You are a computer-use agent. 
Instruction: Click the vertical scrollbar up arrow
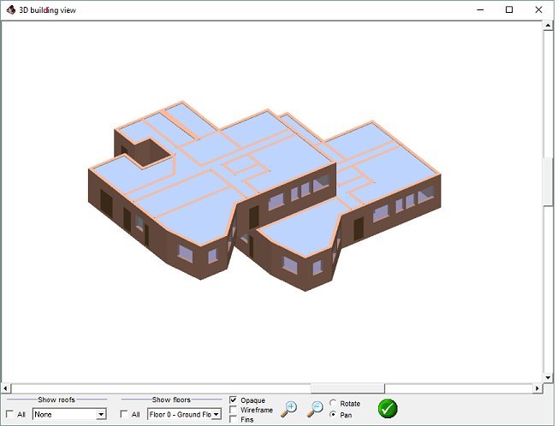pos(548,26)
